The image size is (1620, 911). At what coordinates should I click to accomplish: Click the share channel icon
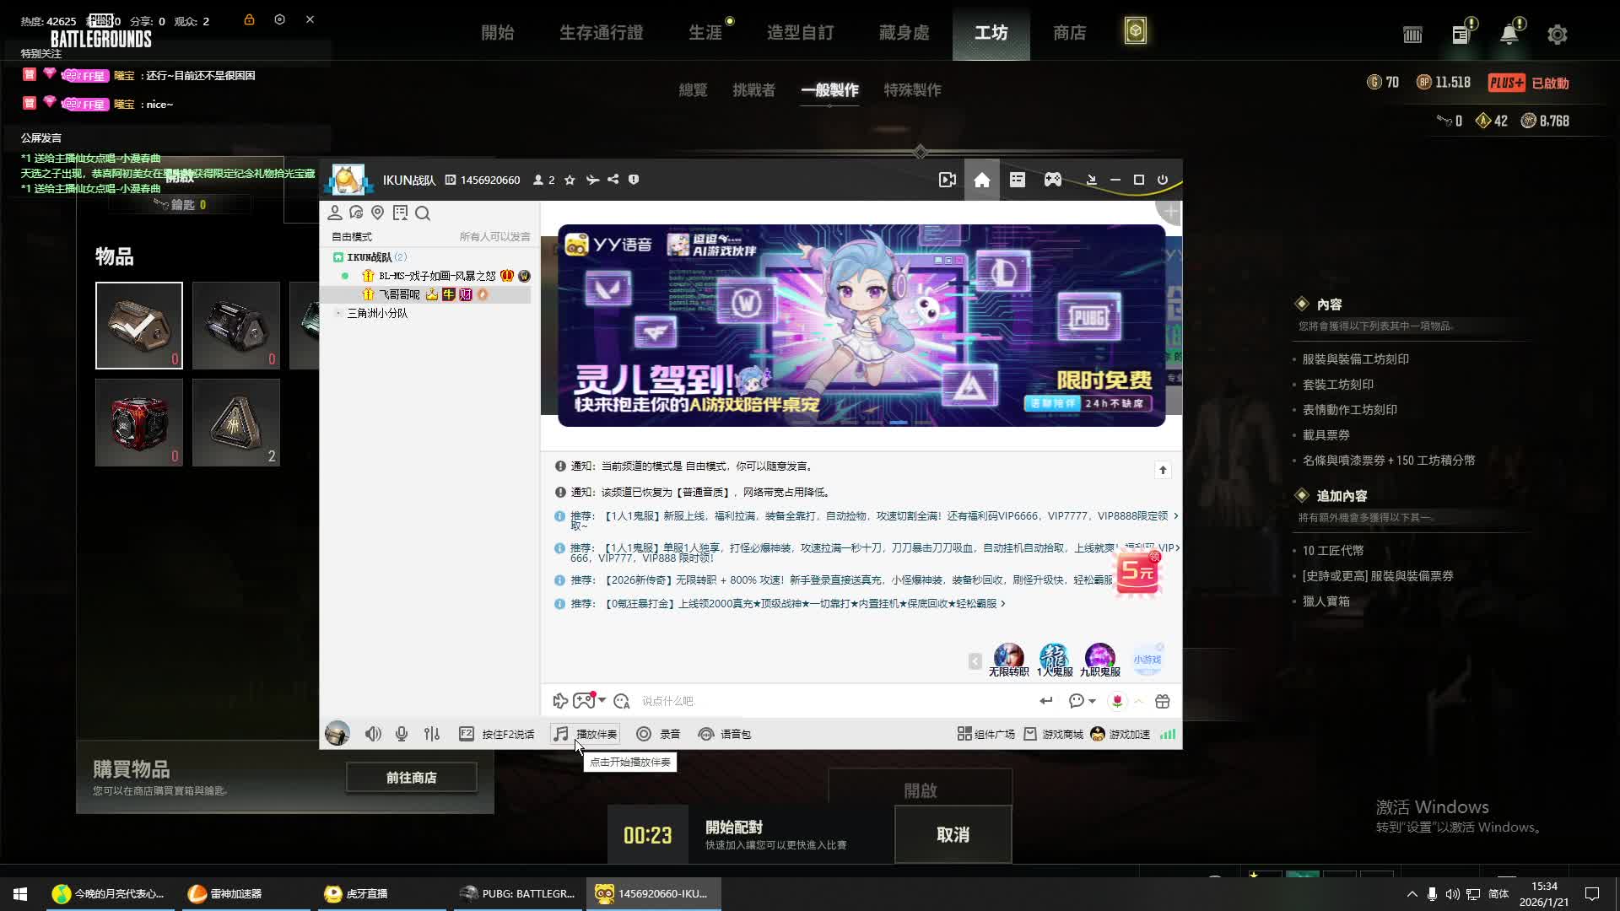[613, 180]
